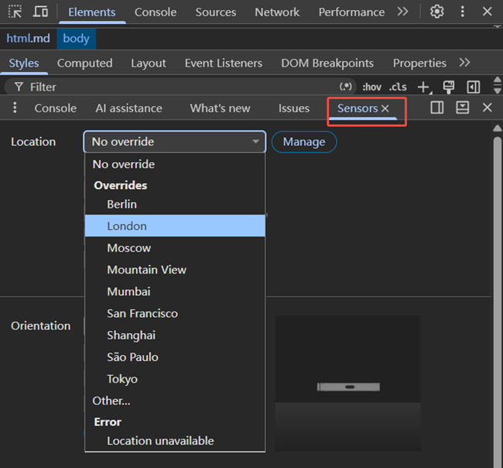Show more main tabs chevron
Image resolution: width=503 pixels, height=468 pixels.
402,12
